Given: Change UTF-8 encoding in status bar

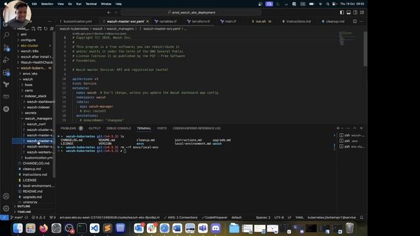Looking at the screenshot, I should 279,218.
